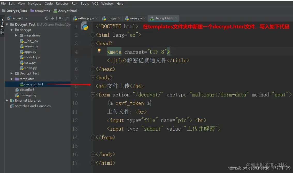Open the File menu
This screenshot has width=293, height=173.
(3, 4)
